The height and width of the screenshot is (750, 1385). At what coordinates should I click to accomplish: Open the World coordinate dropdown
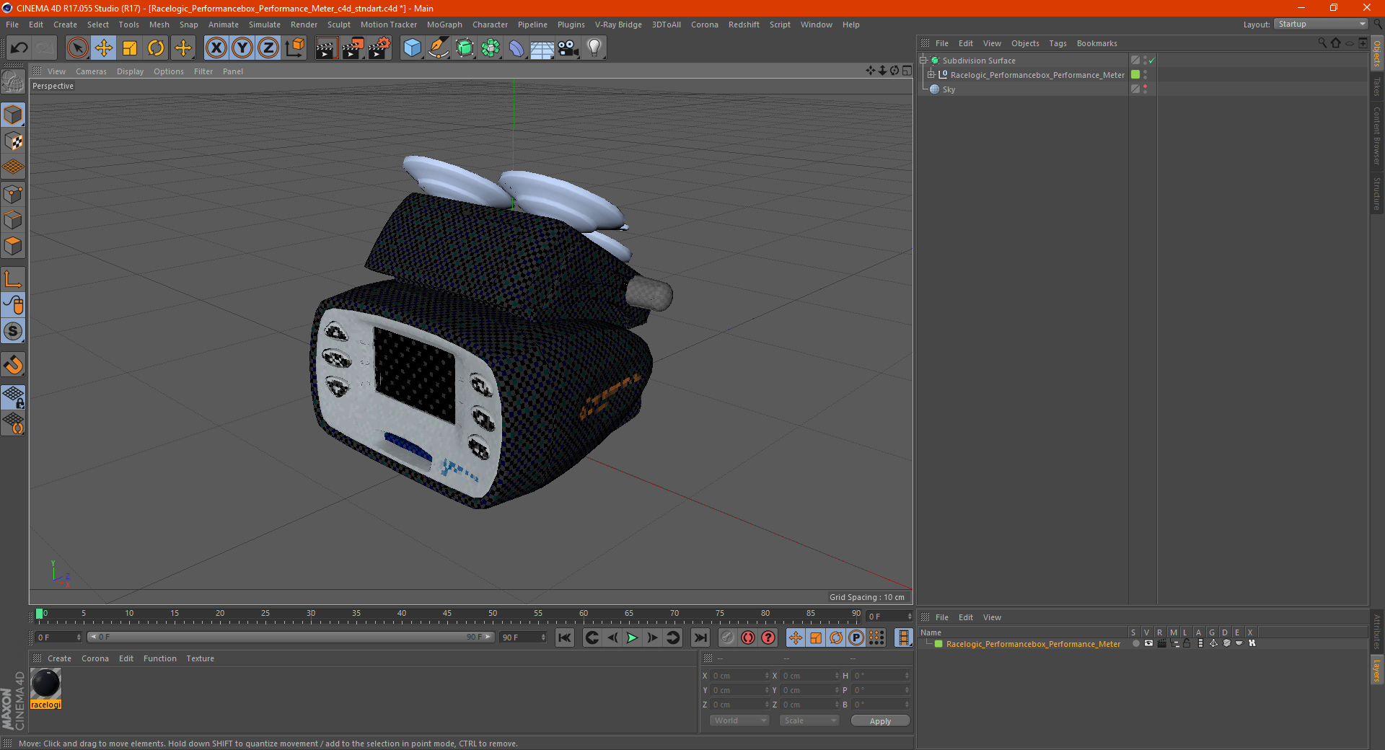pyautogui.click(x=739, y=720)
